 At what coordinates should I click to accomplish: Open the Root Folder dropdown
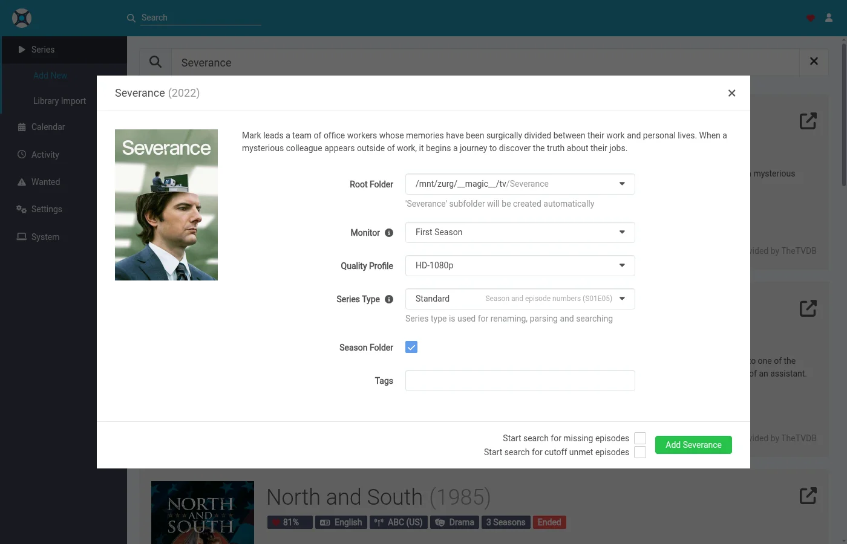520,184
